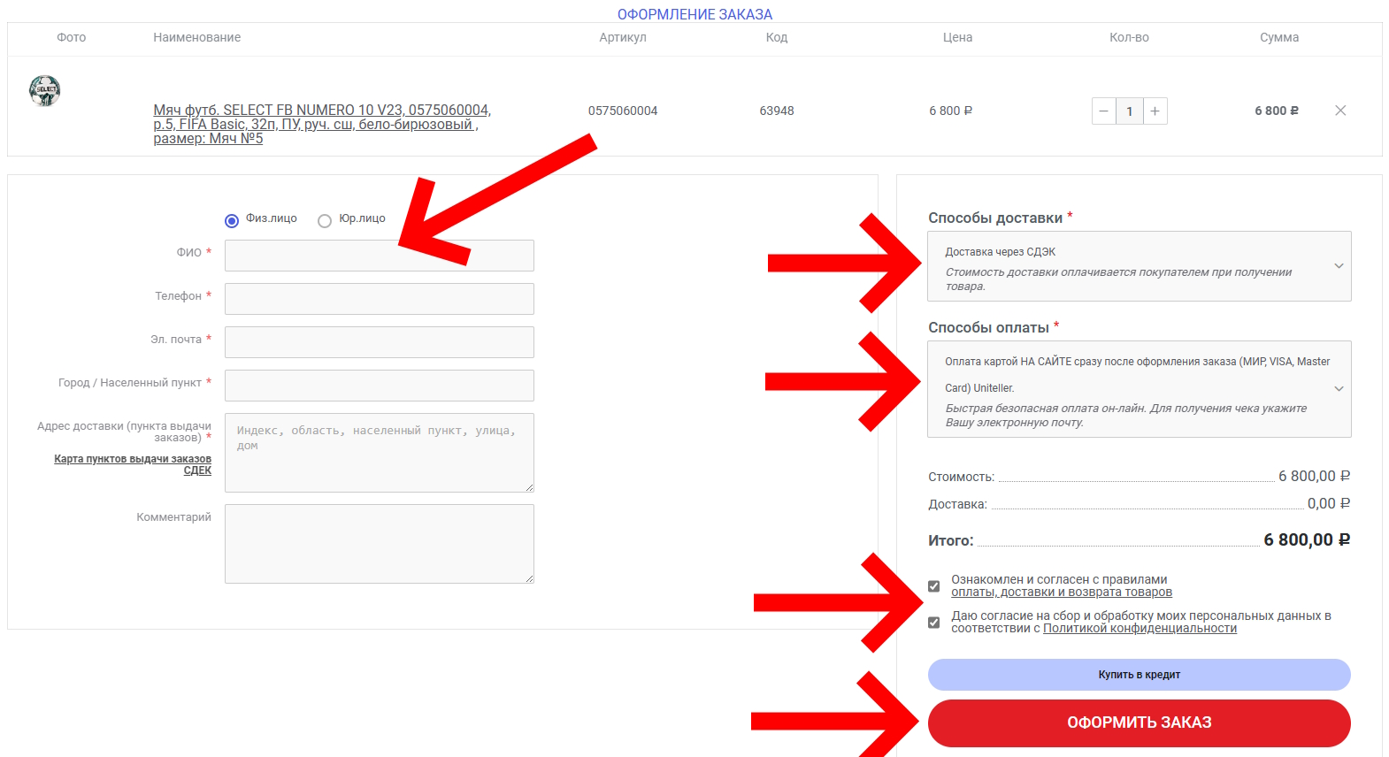
Task: Click the Комментарий text area
Action: point(379,544)
